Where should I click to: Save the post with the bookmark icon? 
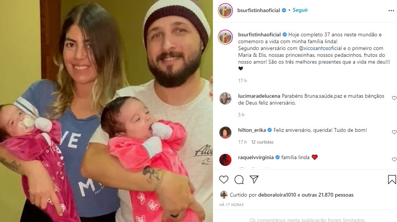point(392,180)
